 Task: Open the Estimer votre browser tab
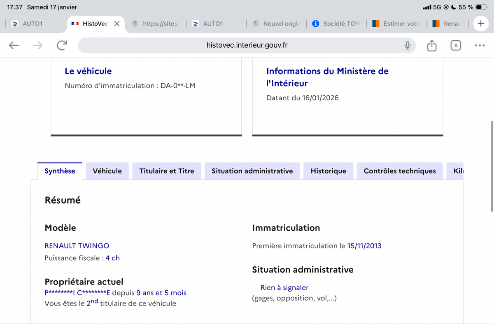tap(397, 23)
